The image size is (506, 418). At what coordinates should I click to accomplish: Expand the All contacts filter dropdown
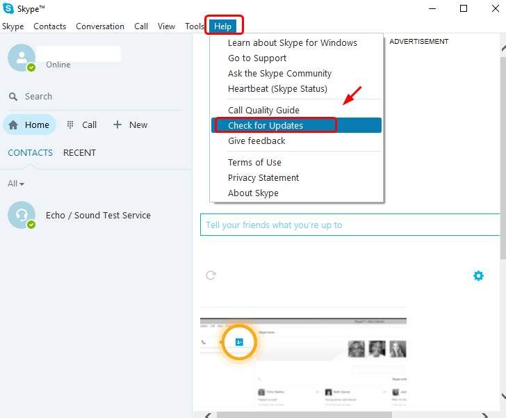click(x=16, y=184)
